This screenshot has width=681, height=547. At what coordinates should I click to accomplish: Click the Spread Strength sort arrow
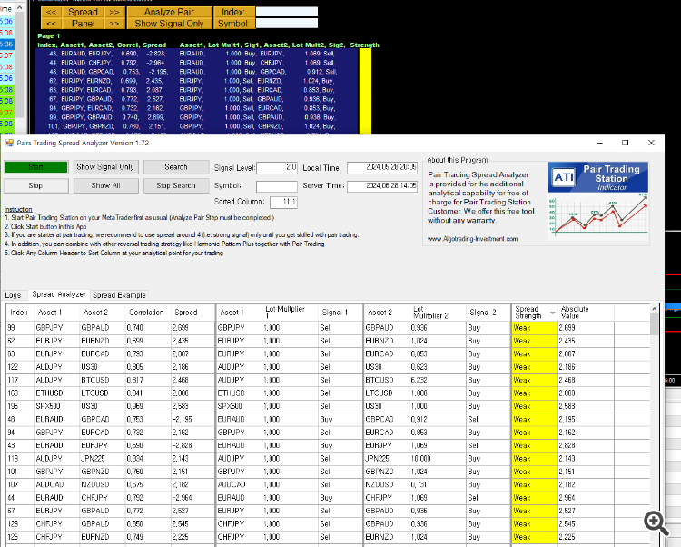552,313
